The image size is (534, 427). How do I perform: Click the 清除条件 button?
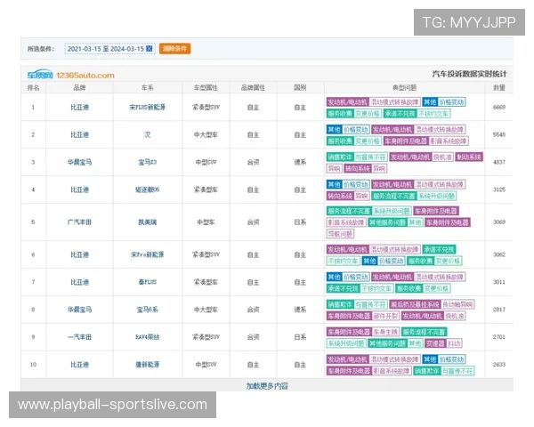pyautogui.click(x=174, y=49)
